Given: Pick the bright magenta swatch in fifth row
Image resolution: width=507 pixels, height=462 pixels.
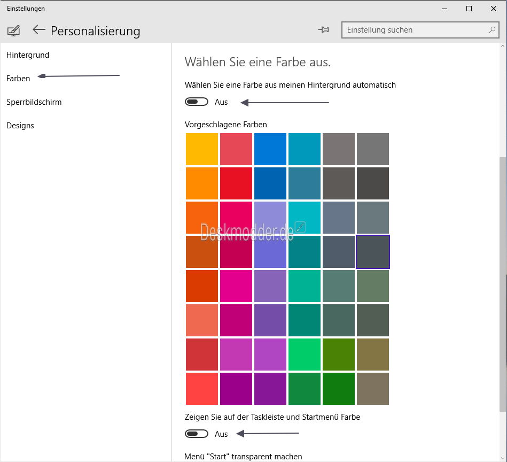Looking at the screenshot, I should (236, 286).
